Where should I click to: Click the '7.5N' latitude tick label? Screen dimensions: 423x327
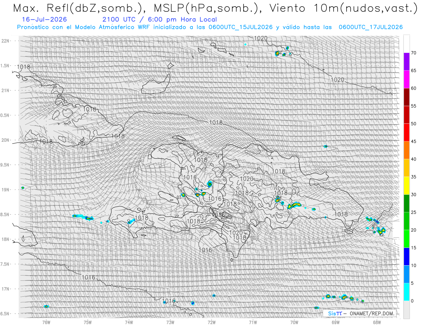(x=5, y=264)
